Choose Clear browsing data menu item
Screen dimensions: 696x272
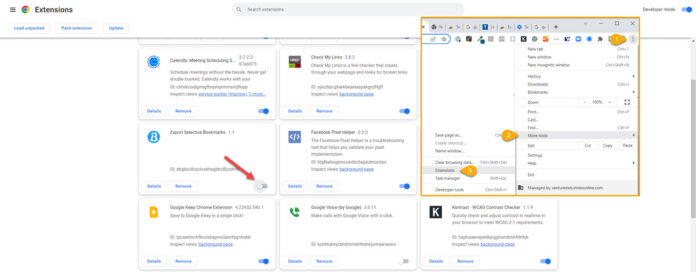[x=469, y=163]
